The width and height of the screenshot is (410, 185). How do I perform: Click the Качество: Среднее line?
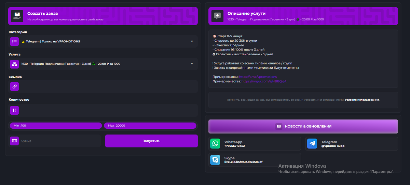point(228,45)
